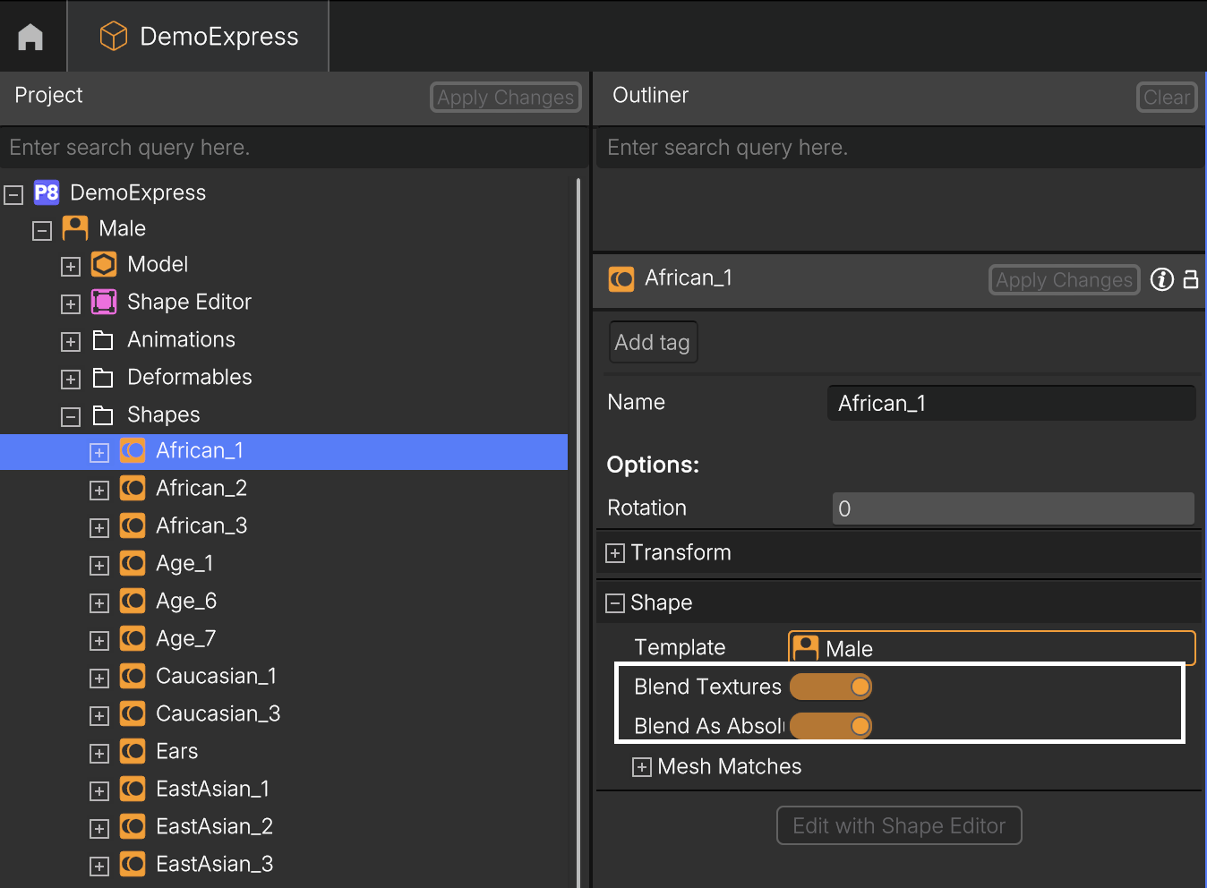The width and height of the screenshot is (1207, 888).
Task: Click the African_1 shape icon
Action: click(132, 450)
